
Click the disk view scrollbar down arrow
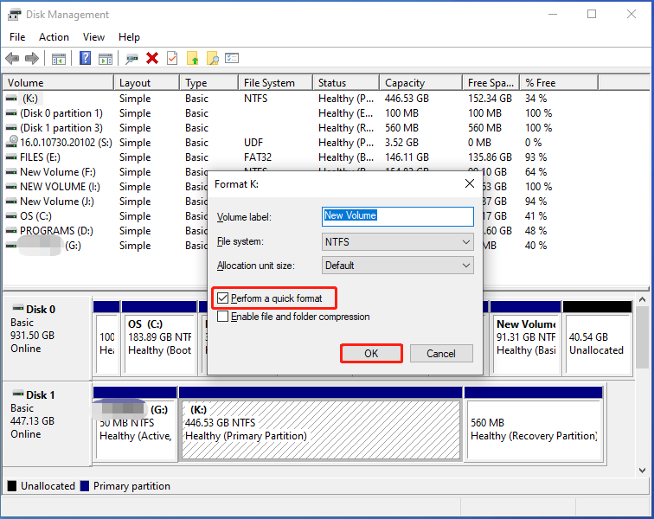642,471
